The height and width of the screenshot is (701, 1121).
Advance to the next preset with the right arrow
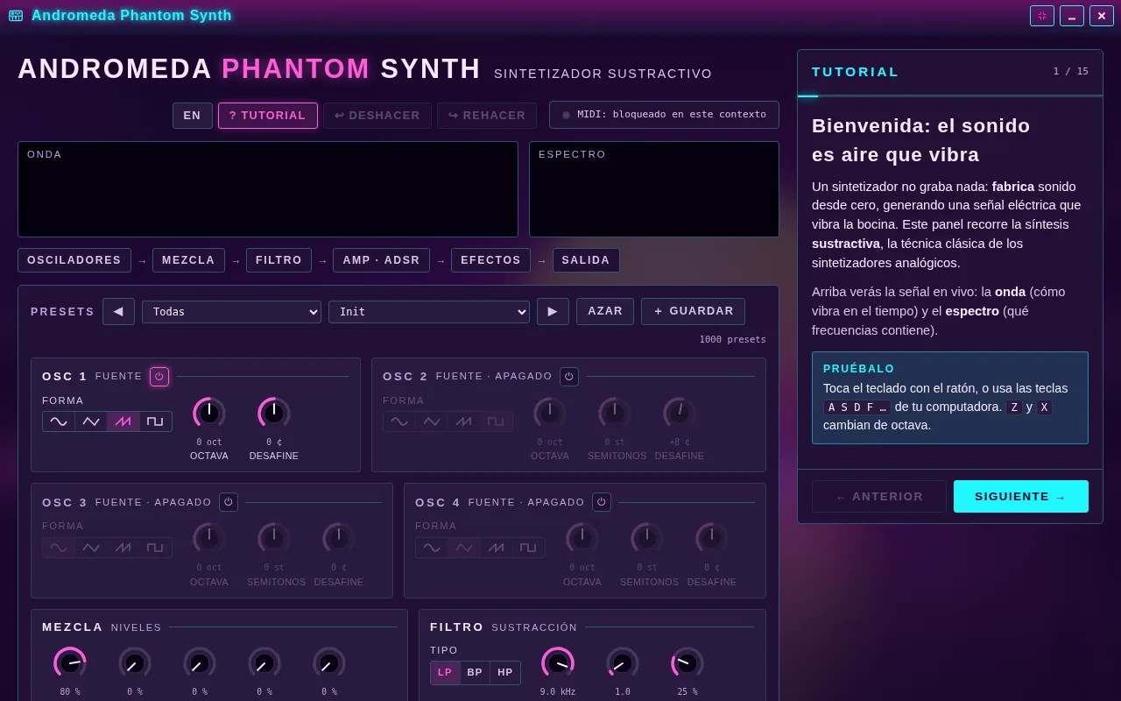(x=553, y=311)
